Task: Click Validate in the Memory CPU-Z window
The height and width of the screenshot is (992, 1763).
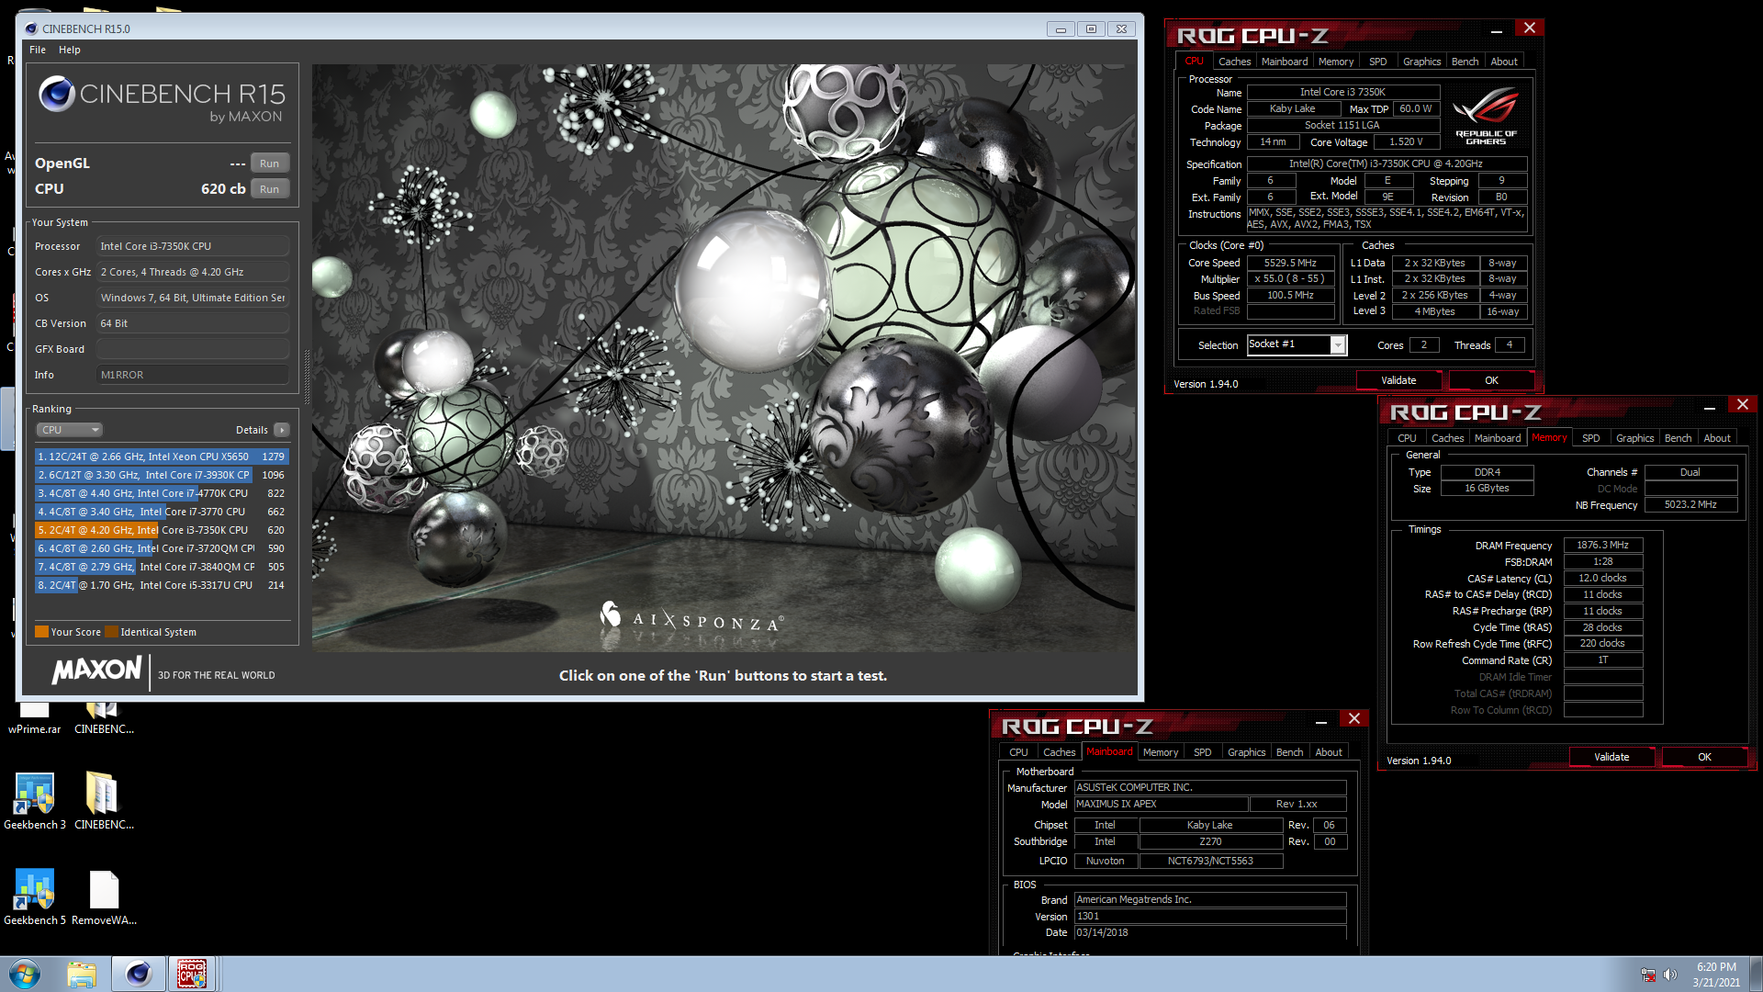Action: 1611,757
